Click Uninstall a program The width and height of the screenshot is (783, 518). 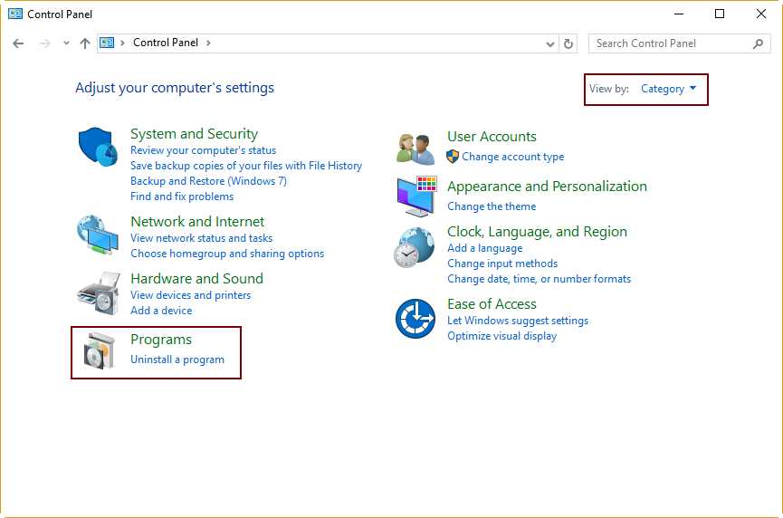pyautogui.click(x=177, y=360)
